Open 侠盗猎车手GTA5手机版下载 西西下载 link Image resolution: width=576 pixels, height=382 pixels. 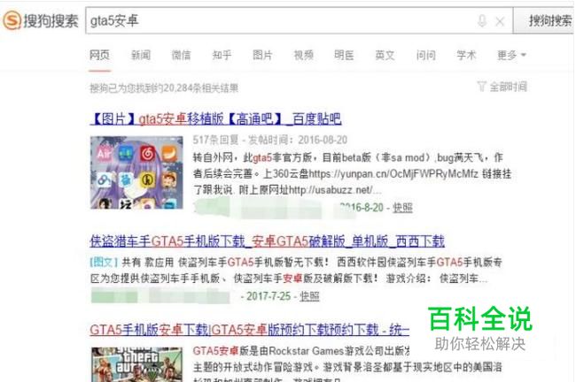[x=267, y=241]
